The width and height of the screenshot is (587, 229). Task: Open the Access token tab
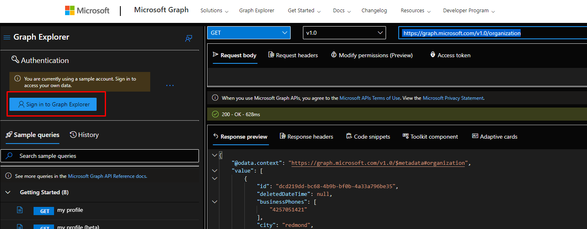tap(450, 55)
